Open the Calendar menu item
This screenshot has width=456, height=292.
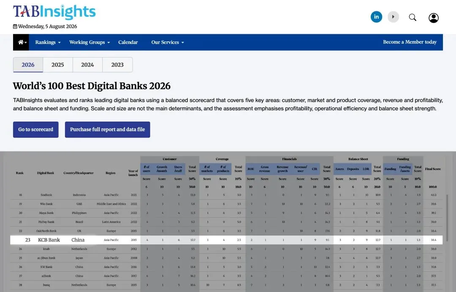point(128,42)
